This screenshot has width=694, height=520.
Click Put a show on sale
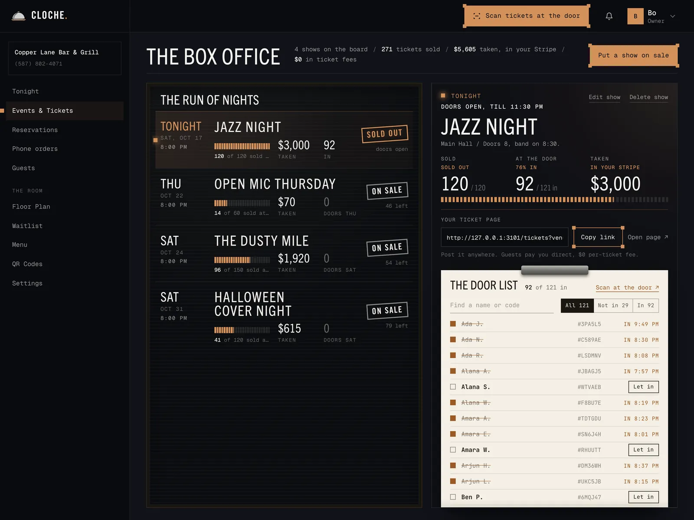coord(633,56)
